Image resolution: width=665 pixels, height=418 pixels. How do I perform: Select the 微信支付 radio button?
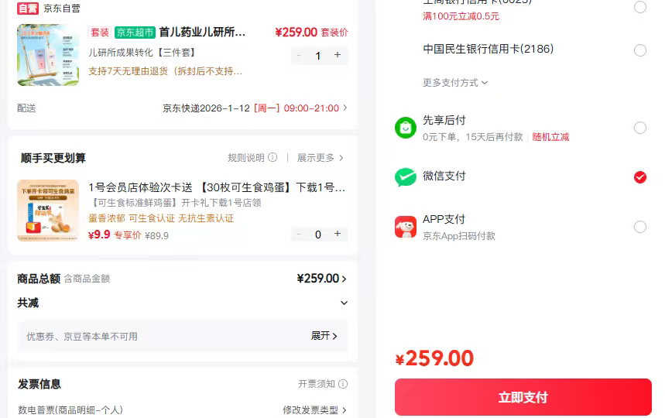639,177
